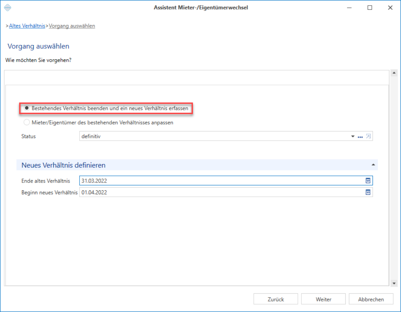Click the window title 'Assistent Mieter-/Eigentümerwechsel'

point(201,8)
